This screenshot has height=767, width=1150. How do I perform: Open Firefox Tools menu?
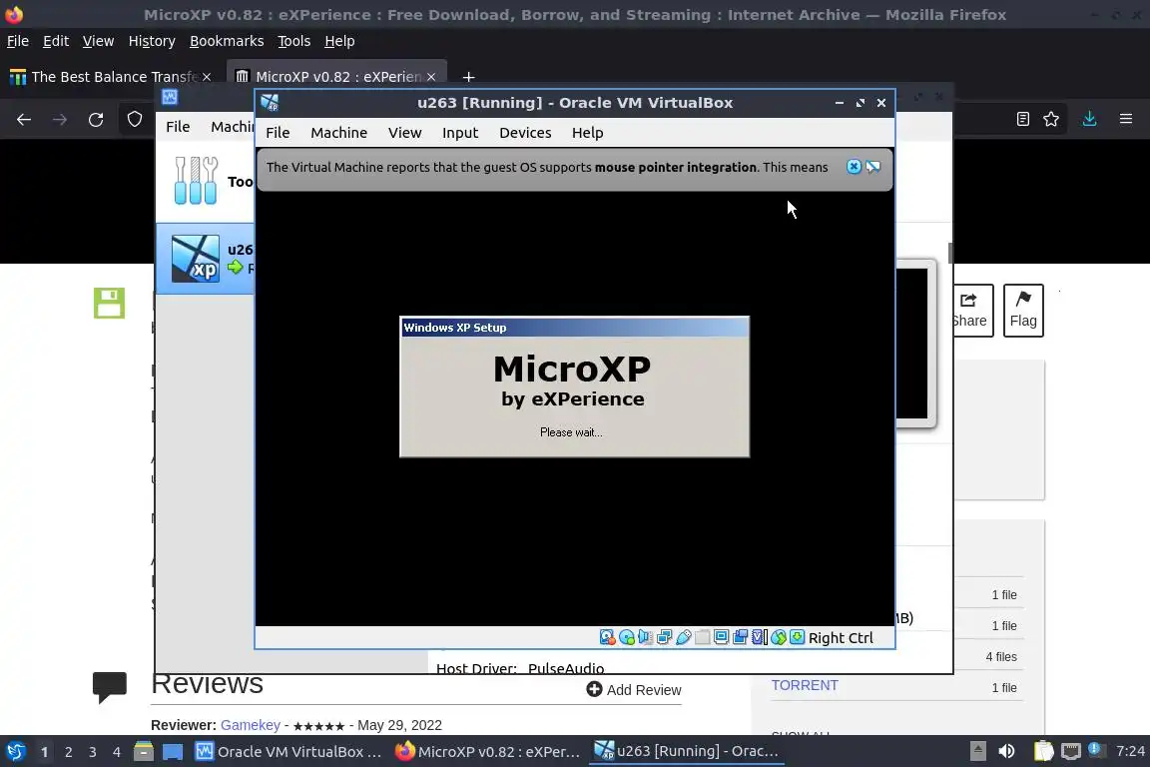[x=294, y=41]
